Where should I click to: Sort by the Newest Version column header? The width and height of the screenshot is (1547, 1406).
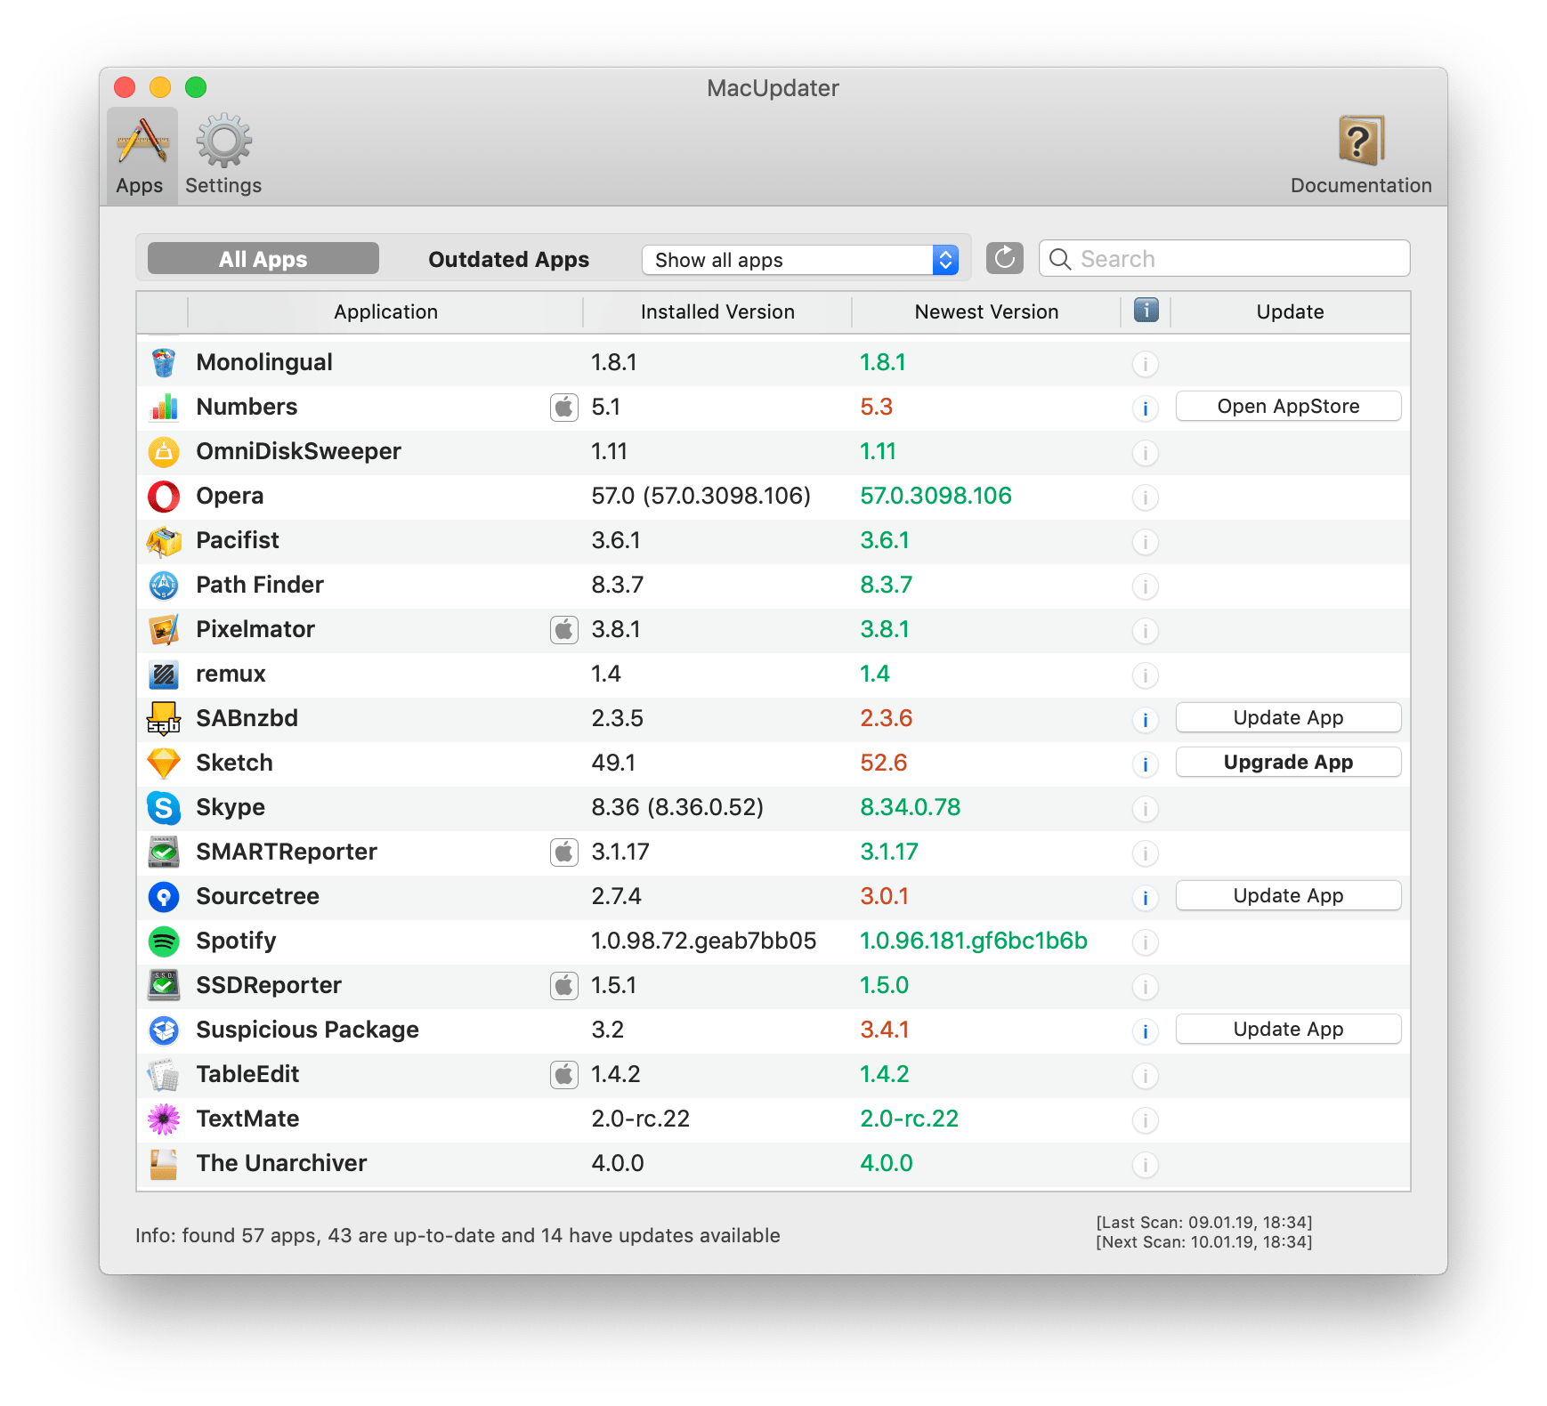pyautogui.click(x=986, y=311)
